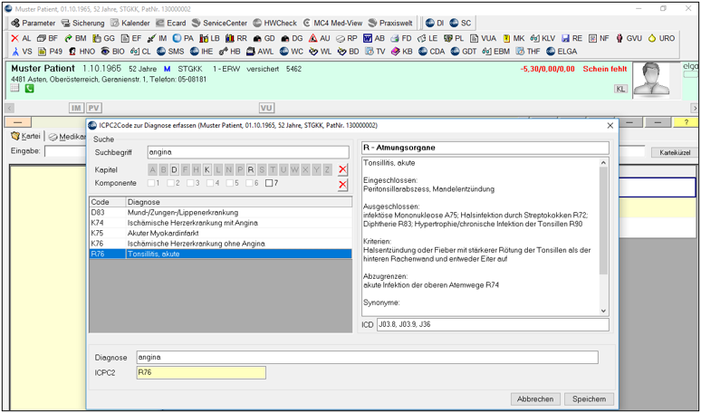
Task: Select row D83 Mund-/Zungen-/Lippenerkrankung
Action: 221,213
